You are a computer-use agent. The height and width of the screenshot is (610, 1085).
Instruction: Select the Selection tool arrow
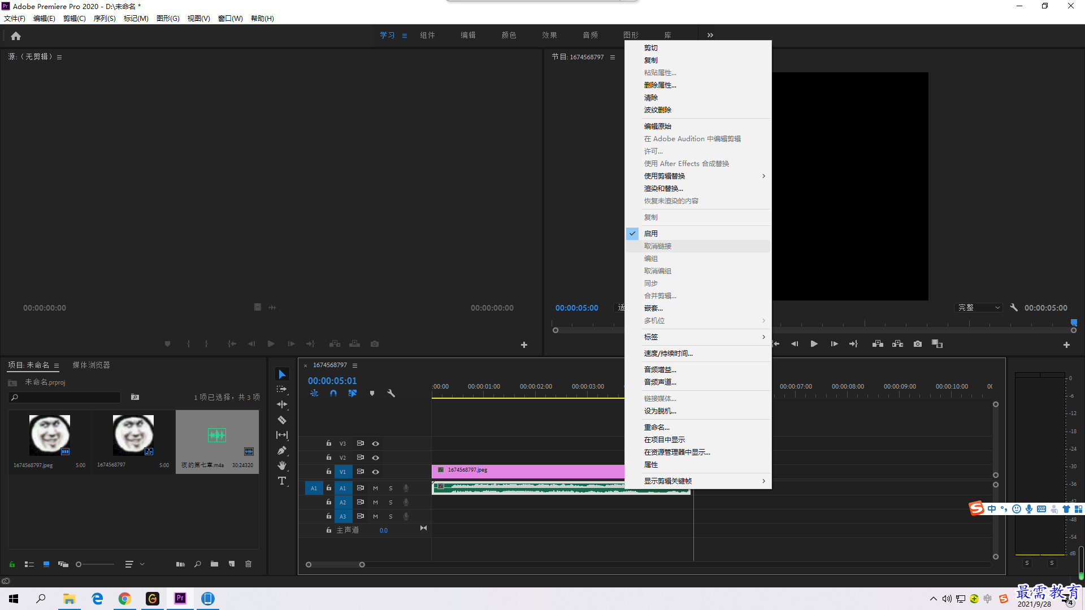tap(282, 374)
